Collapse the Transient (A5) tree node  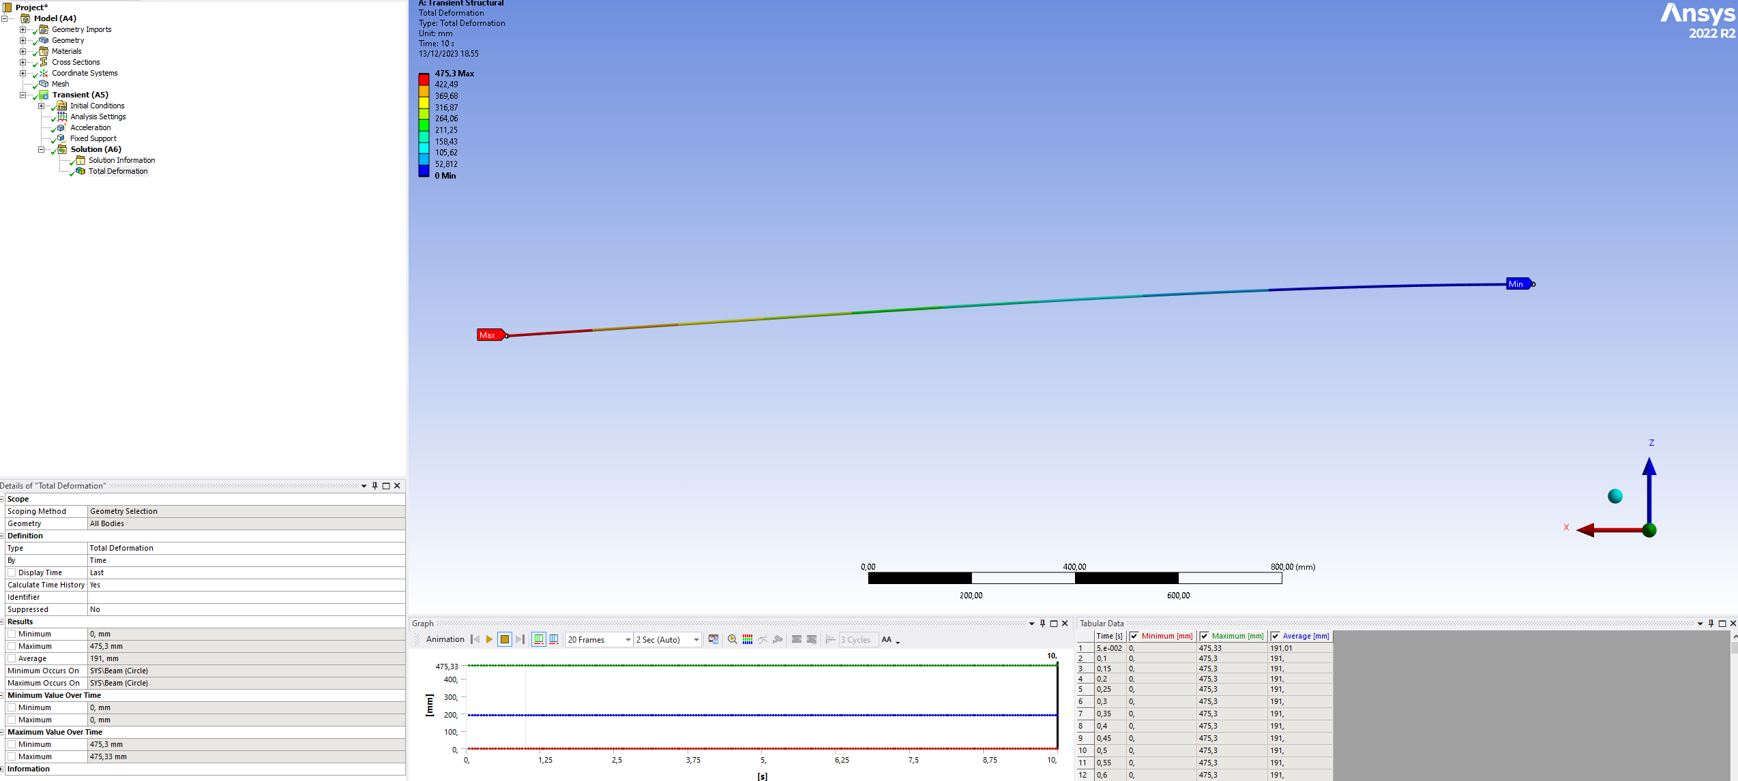(x=23, y=95)
